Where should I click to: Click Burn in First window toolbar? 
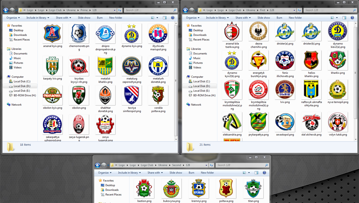tap(279, 18)
